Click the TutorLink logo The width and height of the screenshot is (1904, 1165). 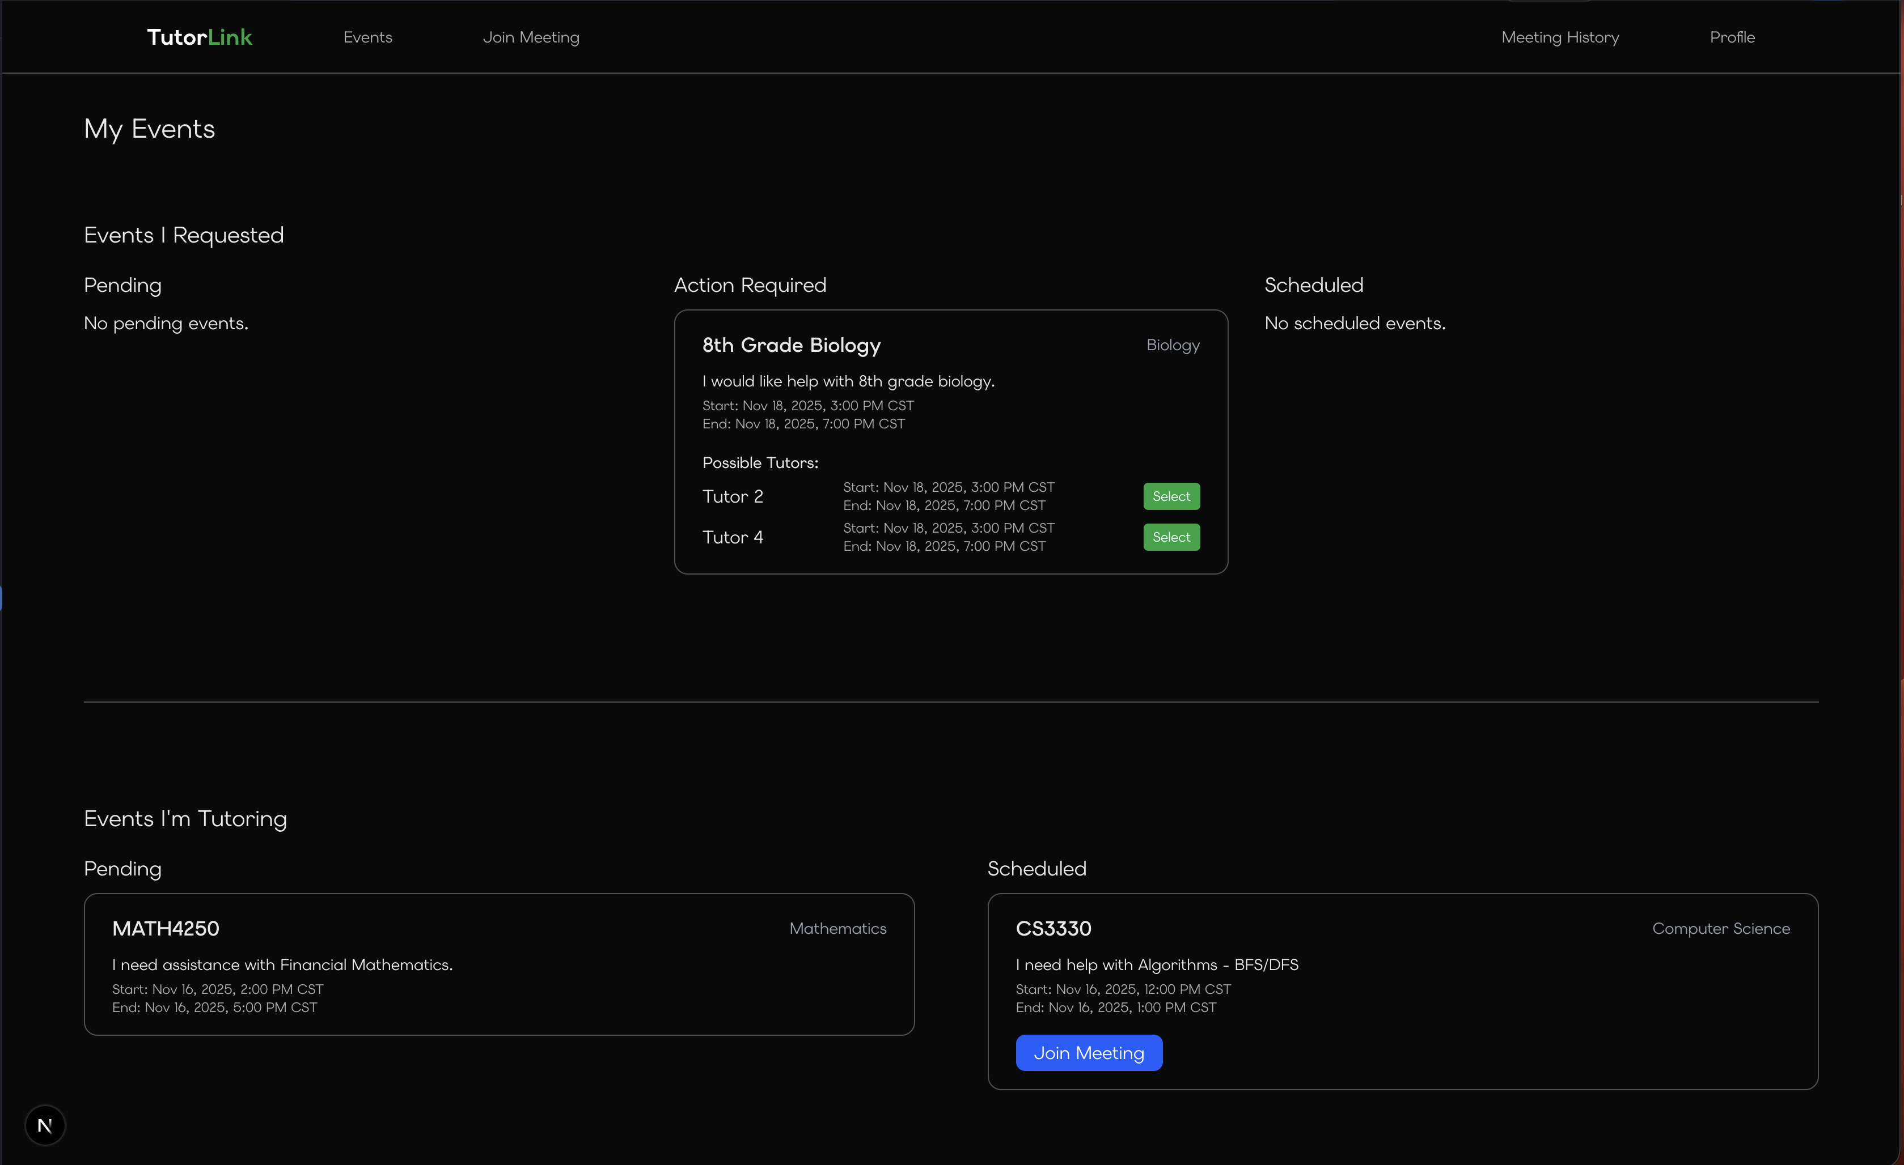coord(200,37)
